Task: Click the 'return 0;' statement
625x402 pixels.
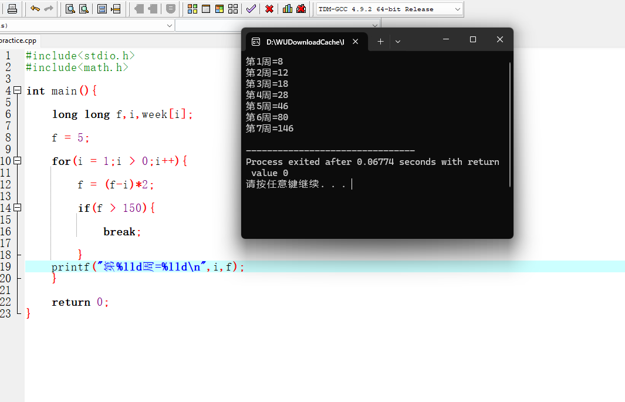Action: tap(80, 302)
